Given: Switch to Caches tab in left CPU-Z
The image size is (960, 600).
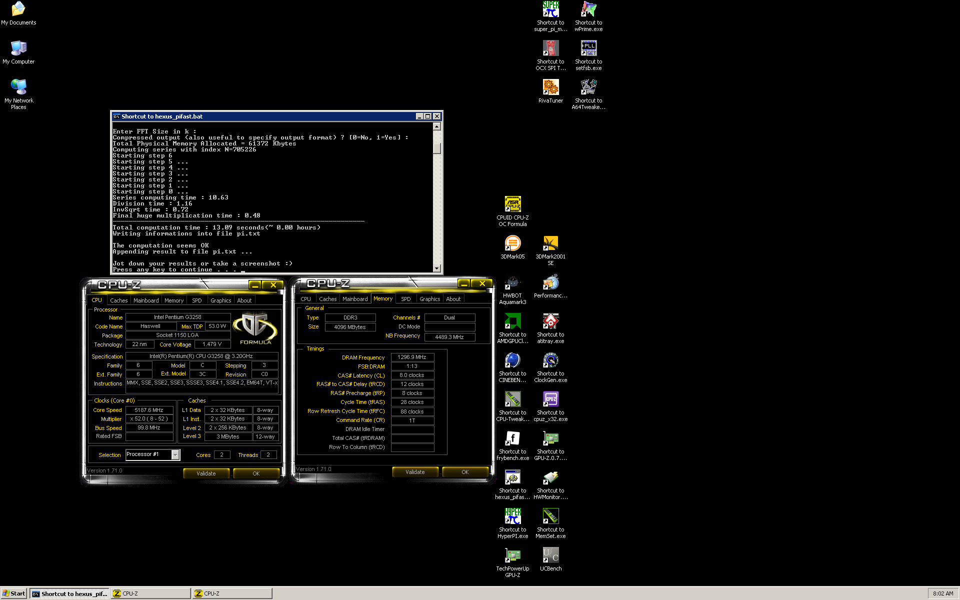Looking at the screenshot, I should (x=119, y=300).
